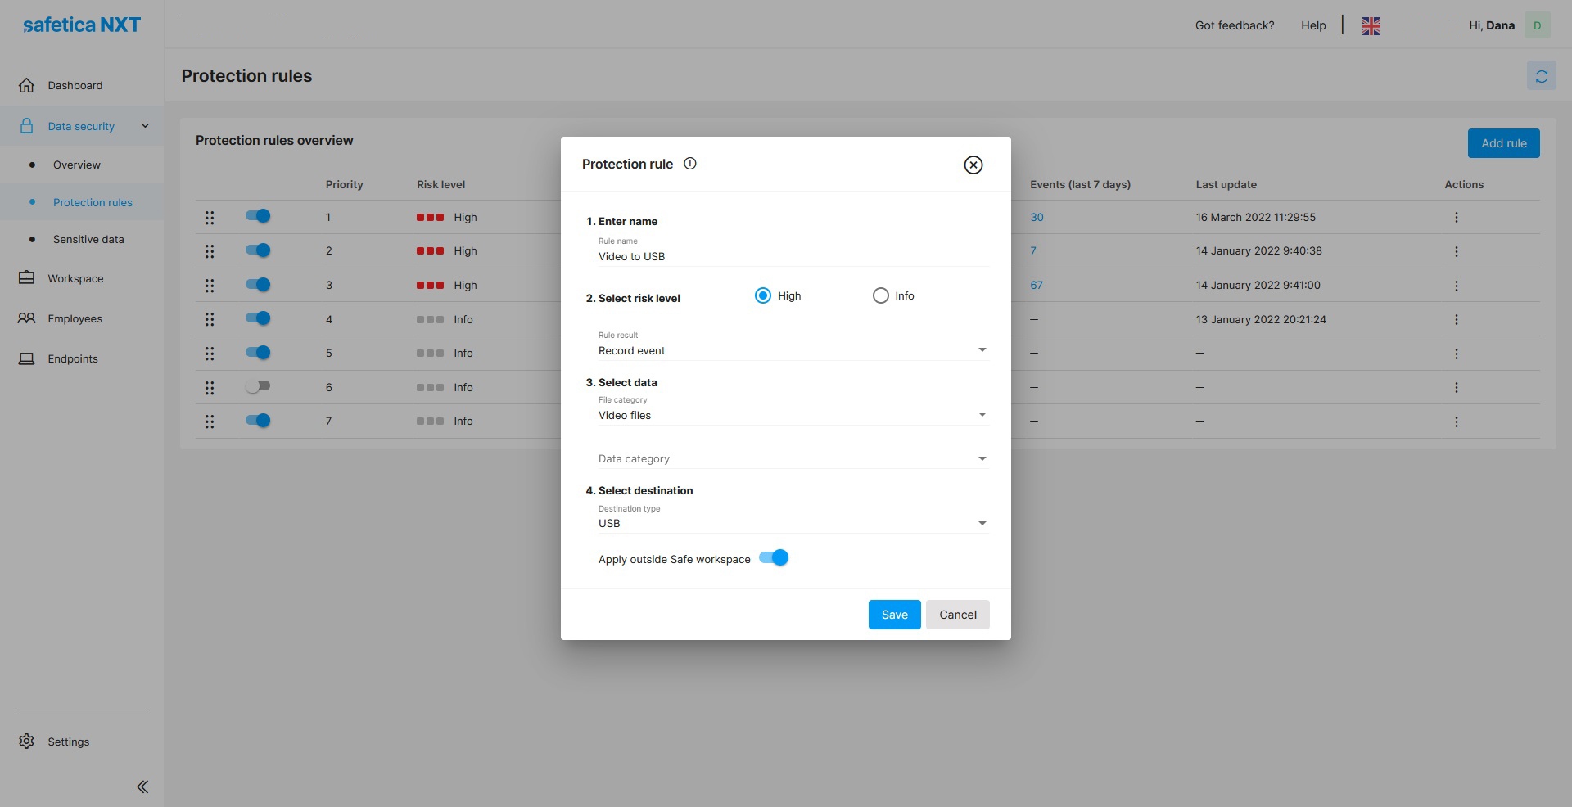Click drag handle icon of priority 5 rule
Viewport: 1572px width, 807px height.
(x=210, y=354)
